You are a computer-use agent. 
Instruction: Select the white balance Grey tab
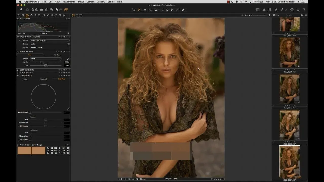(x=30, y=55)
